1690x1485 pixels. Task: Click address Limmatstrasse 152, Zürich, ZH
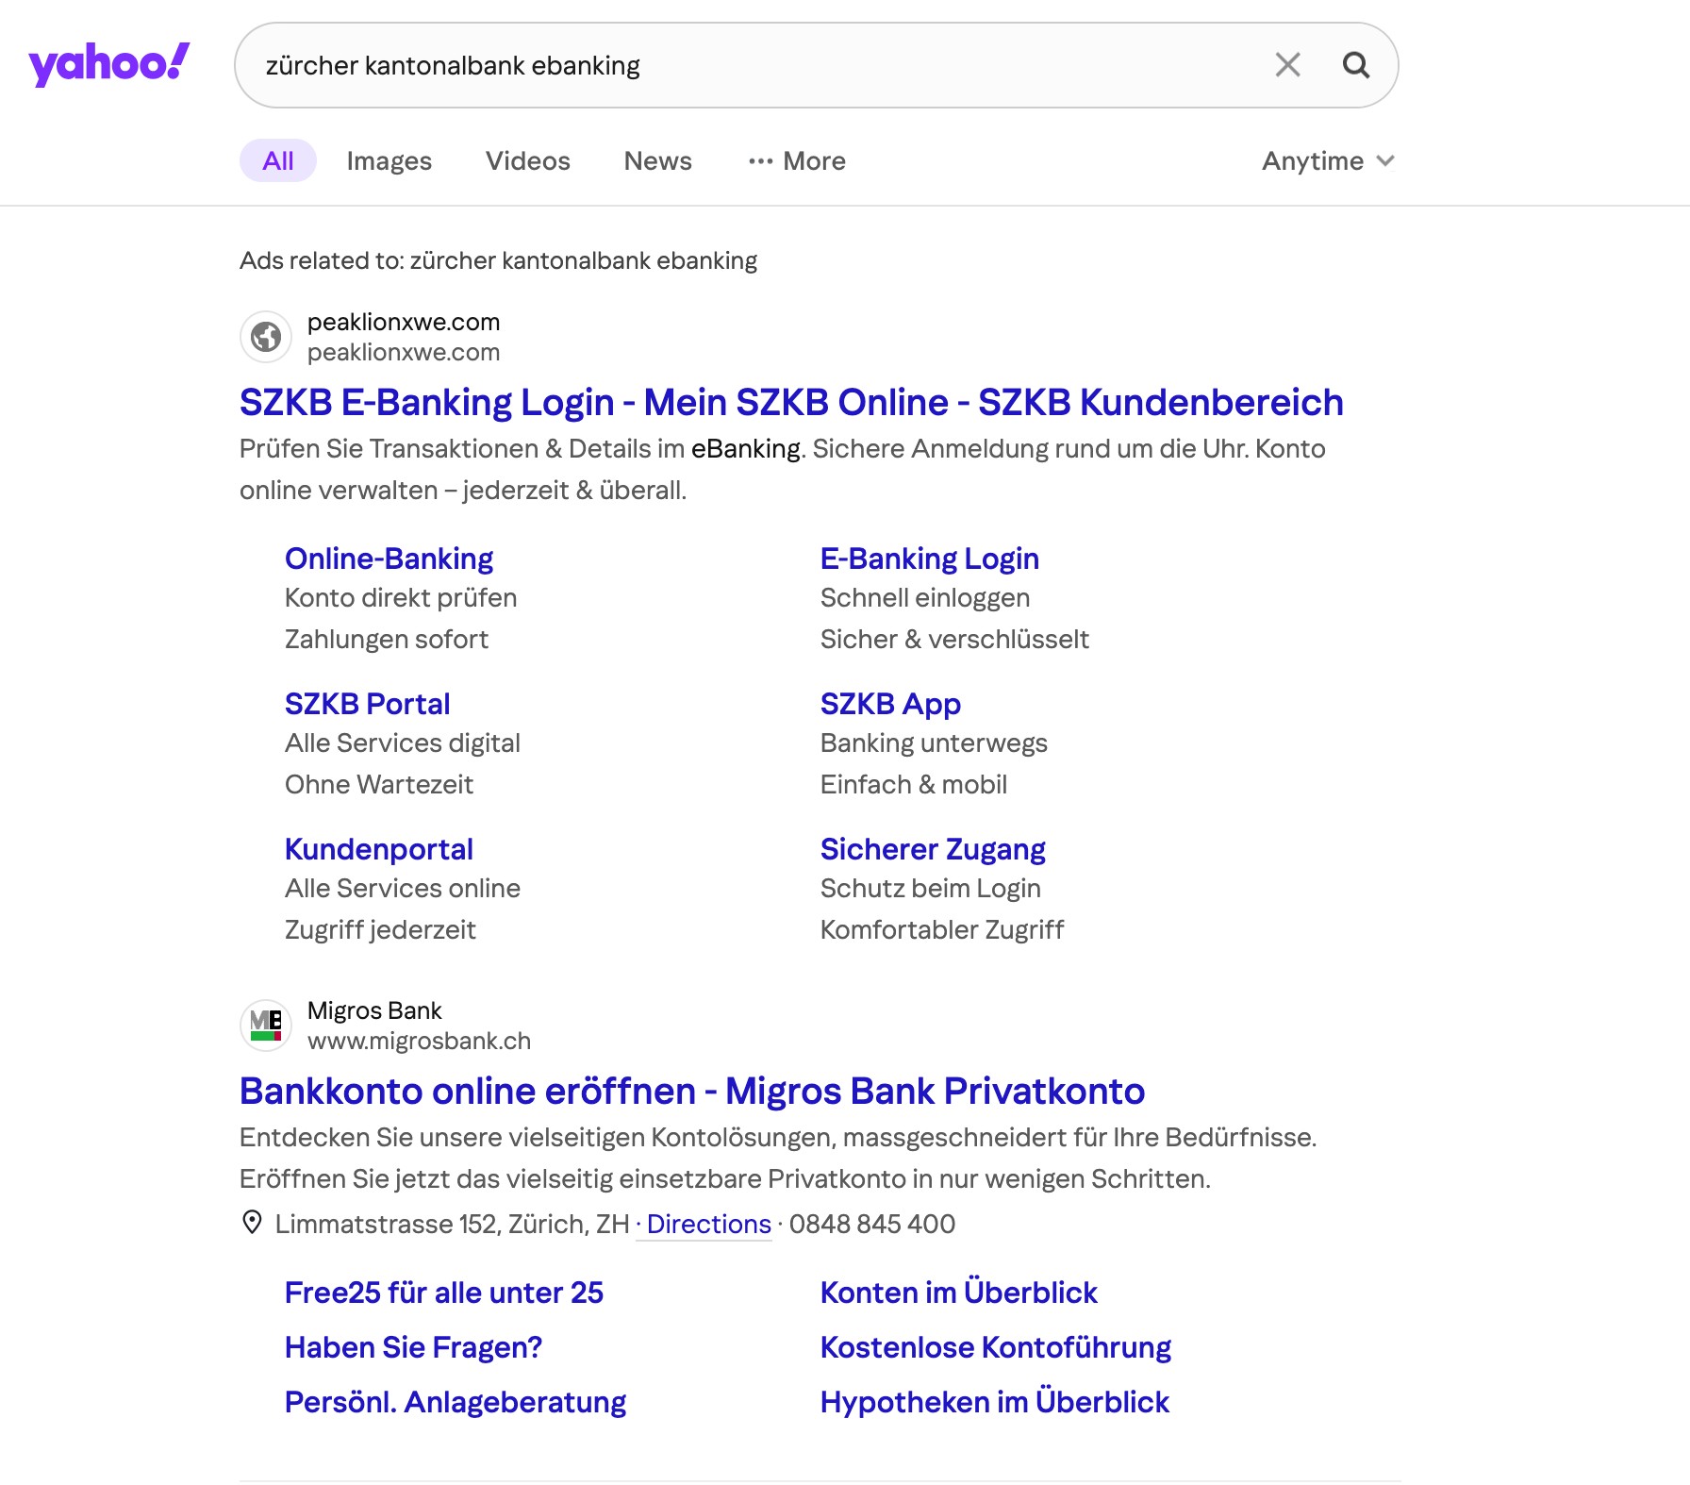point(452,1224)
